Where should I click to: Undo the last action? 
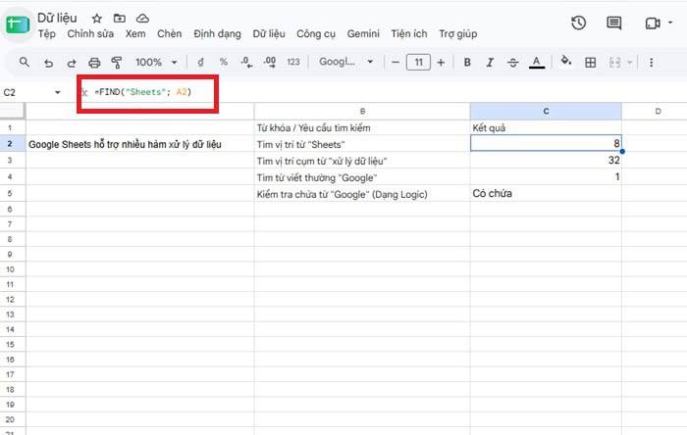click(48, 63)
